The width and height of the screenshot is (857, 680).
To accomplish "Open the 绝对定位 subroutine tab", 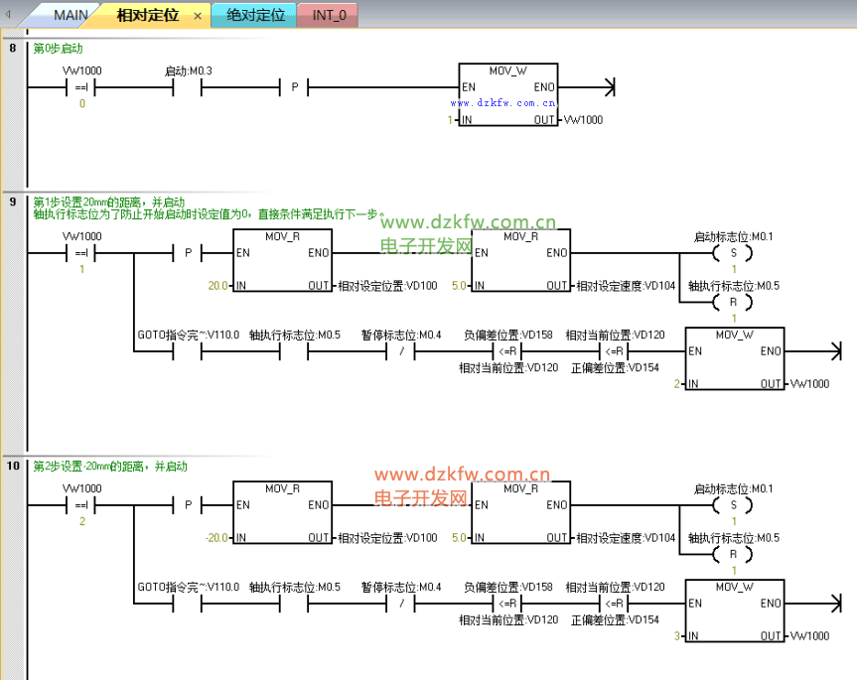I will click(254, 15).
